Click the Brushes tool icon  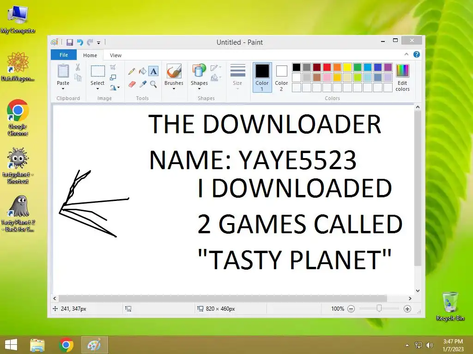coord(174,71)
